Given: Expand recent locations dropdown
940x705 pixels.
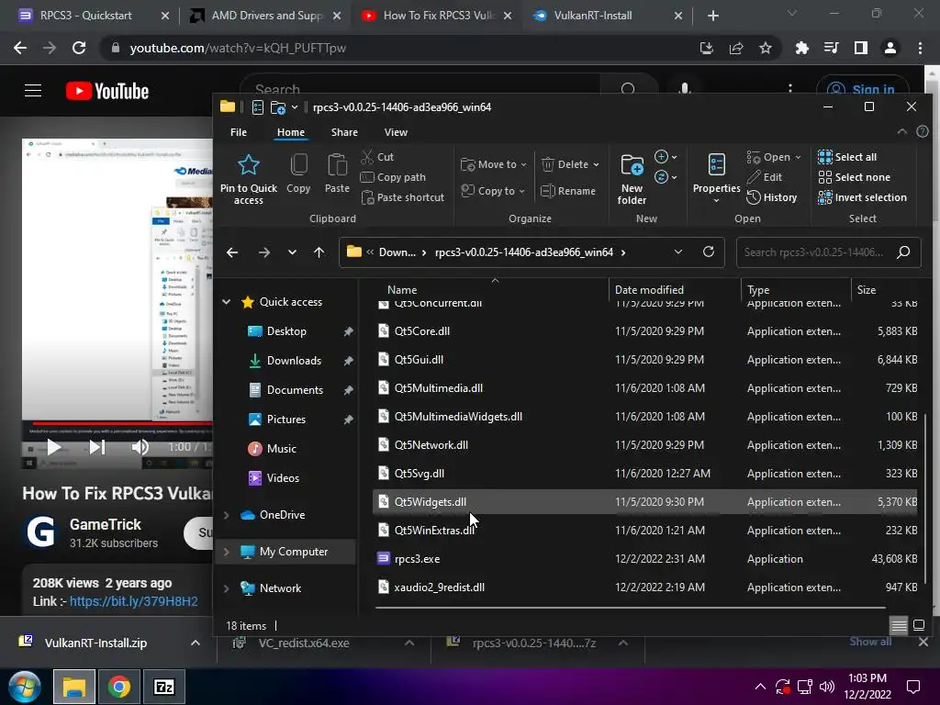Looking at the screenshot, I should coord(292,252).
